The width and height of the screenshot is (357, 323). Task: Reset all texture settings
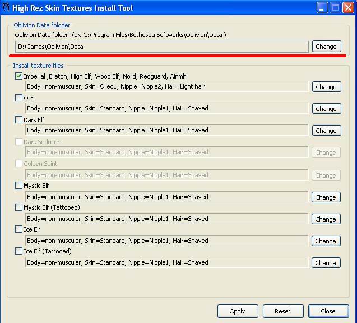(283, 311)
